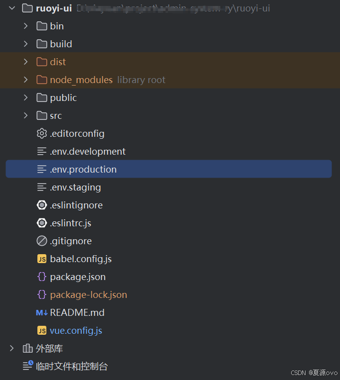Select the .env.development file name

point(88,152)
